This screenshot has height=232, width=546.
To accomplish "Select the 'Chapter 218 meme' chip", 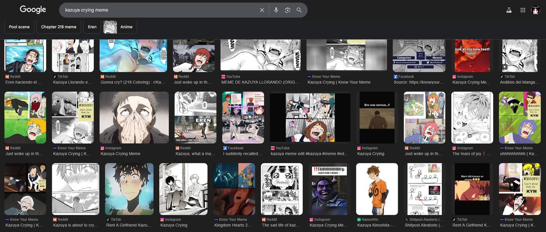I will 59,27.
